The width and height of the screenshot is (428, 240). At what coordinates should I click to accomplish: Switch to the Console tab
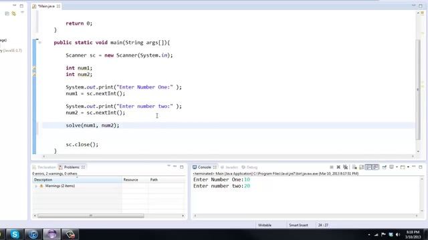point(204,167)
